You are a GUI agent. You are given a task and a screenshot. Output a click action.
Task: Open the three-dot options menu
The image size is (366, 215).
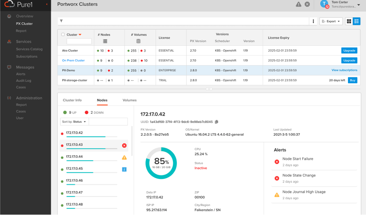coord(313,21)
